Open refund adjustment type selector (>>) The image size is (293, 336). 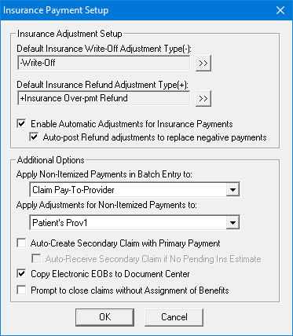point(203,98)
